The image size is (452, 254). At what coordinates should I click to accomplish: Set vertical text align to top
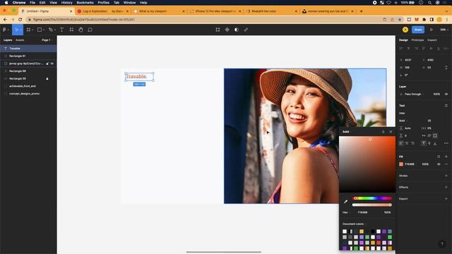tap(424, 143)
